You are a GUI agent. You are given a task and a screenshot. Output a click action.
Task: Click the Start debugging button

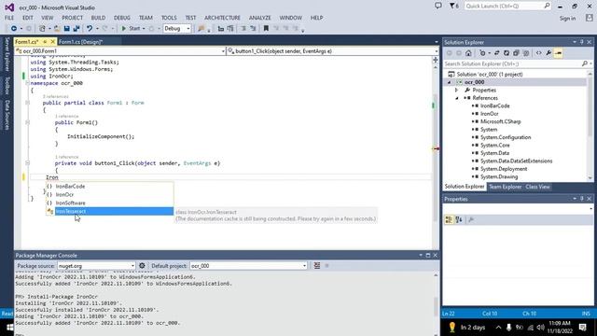click(x=131, y=29)
